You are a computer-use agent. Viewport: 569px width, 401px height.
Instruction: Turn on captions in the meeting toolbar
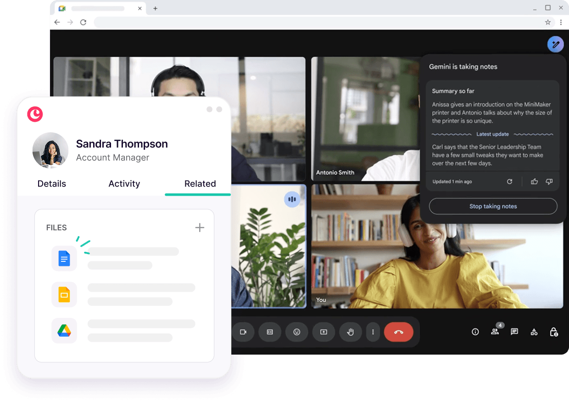click(x=270, y=332)
